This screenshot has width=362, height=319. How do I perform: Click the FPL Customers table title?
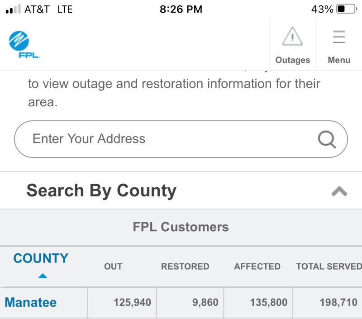point(181,227)
